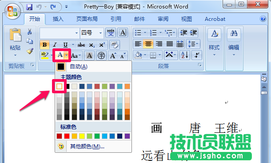The height and width of the screenshot is (163, 271).
Task: Align text left
Action: click(x=138, y=44)
